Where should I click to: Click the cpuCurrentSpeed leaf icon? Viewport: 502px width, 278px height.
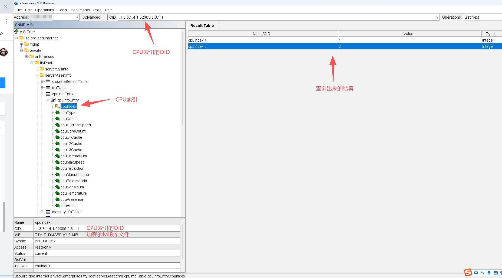57,125
